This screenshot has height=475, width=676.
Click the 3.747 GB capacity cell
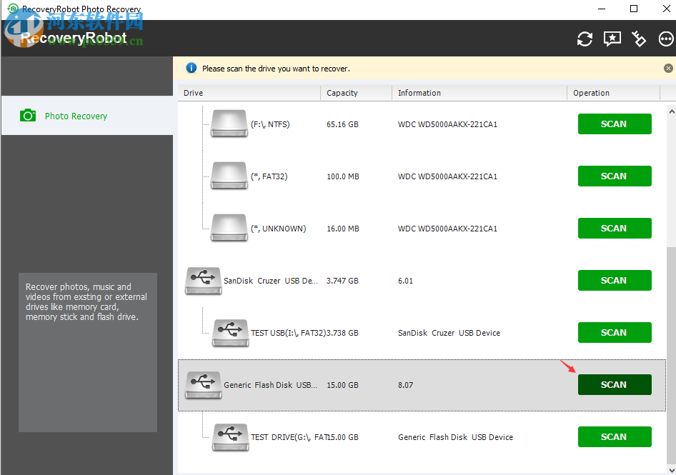pos(342,281)
